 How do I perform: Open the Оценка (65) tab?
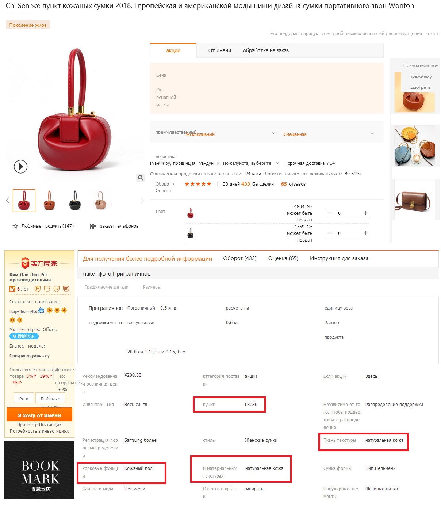coord(283,258)
